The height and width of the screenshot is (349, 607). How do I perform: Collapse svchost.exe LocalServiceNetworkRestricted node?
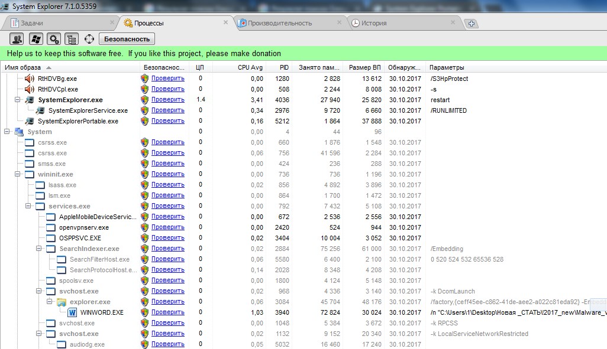[x=38, y=334]
